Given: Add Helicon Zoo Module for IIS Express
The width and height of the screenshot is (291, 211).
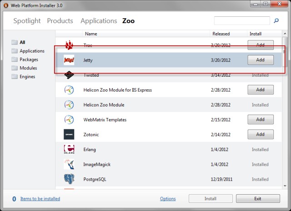Looking at the screenshot, I should [x=260, y=90].
